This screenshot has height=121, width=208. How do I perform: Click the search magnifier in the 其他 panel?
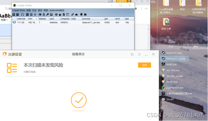point(196,41)
